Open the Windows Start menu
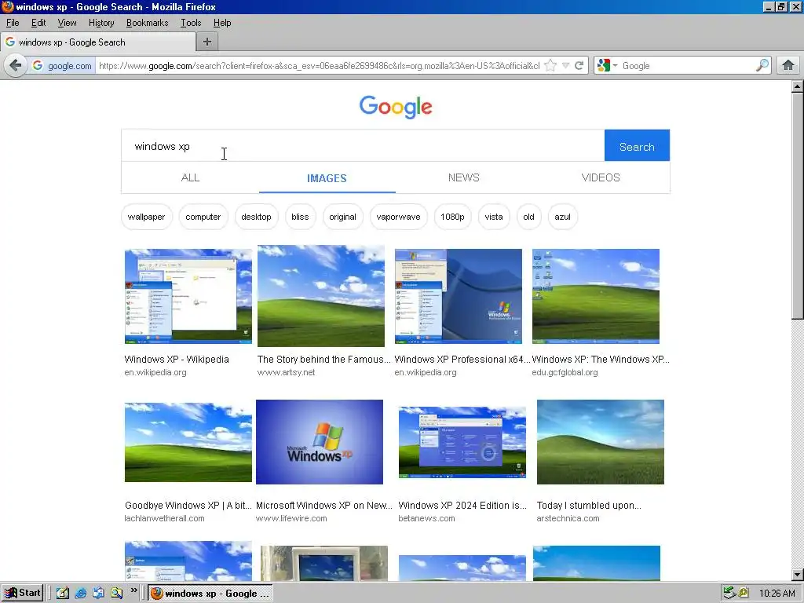Image resolution: width=804 pixels, height=603 pixels. click(x=23, y=594)
